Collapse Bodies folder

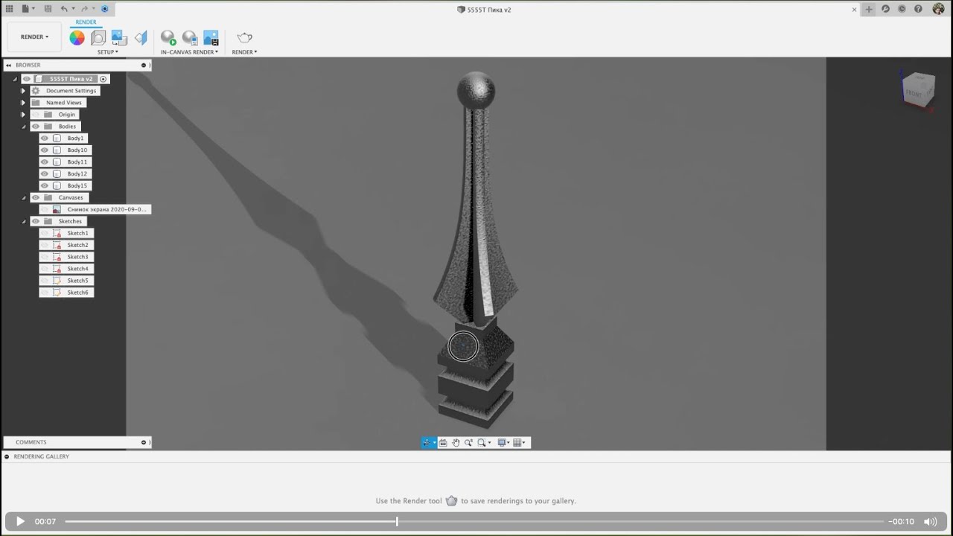(23, 127)
